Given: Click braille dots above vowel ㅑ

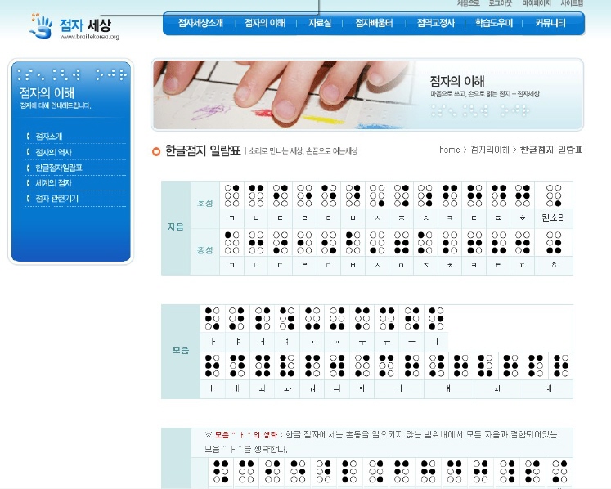Looking at the screenshot, I should 237,318.
